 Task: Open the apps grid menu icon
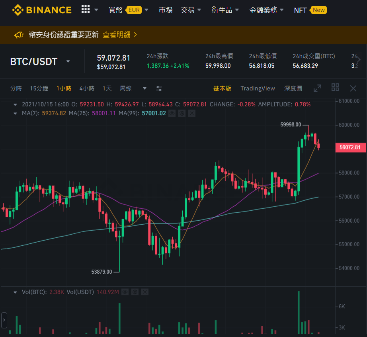coord(86,10)
